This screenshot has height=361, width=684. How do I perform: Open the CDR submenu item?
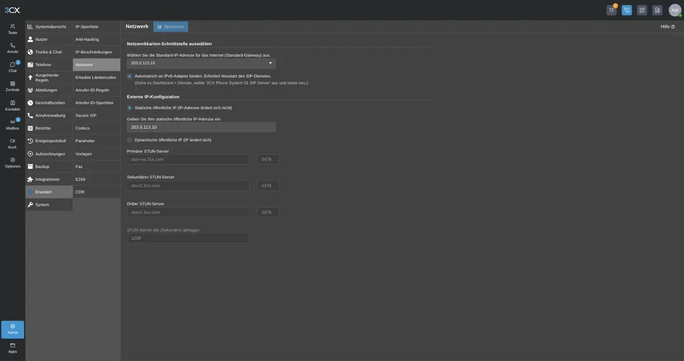point(96,192)
